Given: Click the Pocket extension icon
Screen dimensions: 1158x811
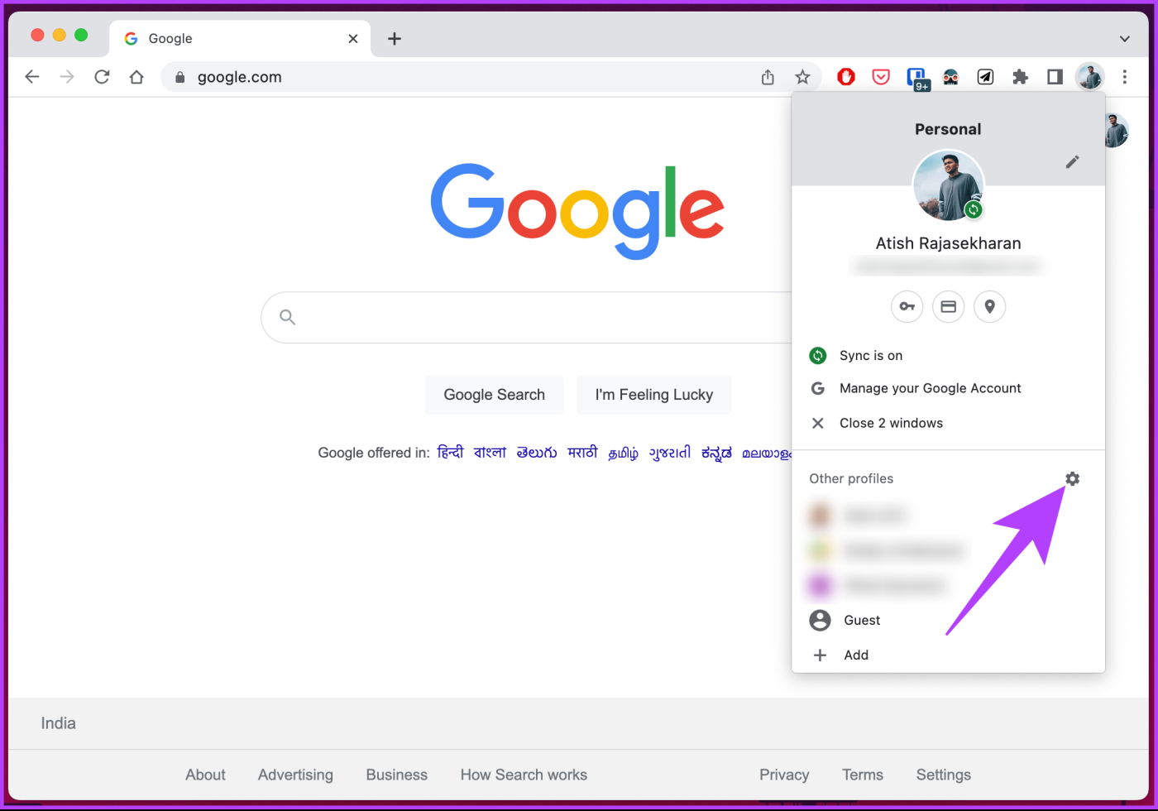Looking at the screenshot, I should click(880, 76).
